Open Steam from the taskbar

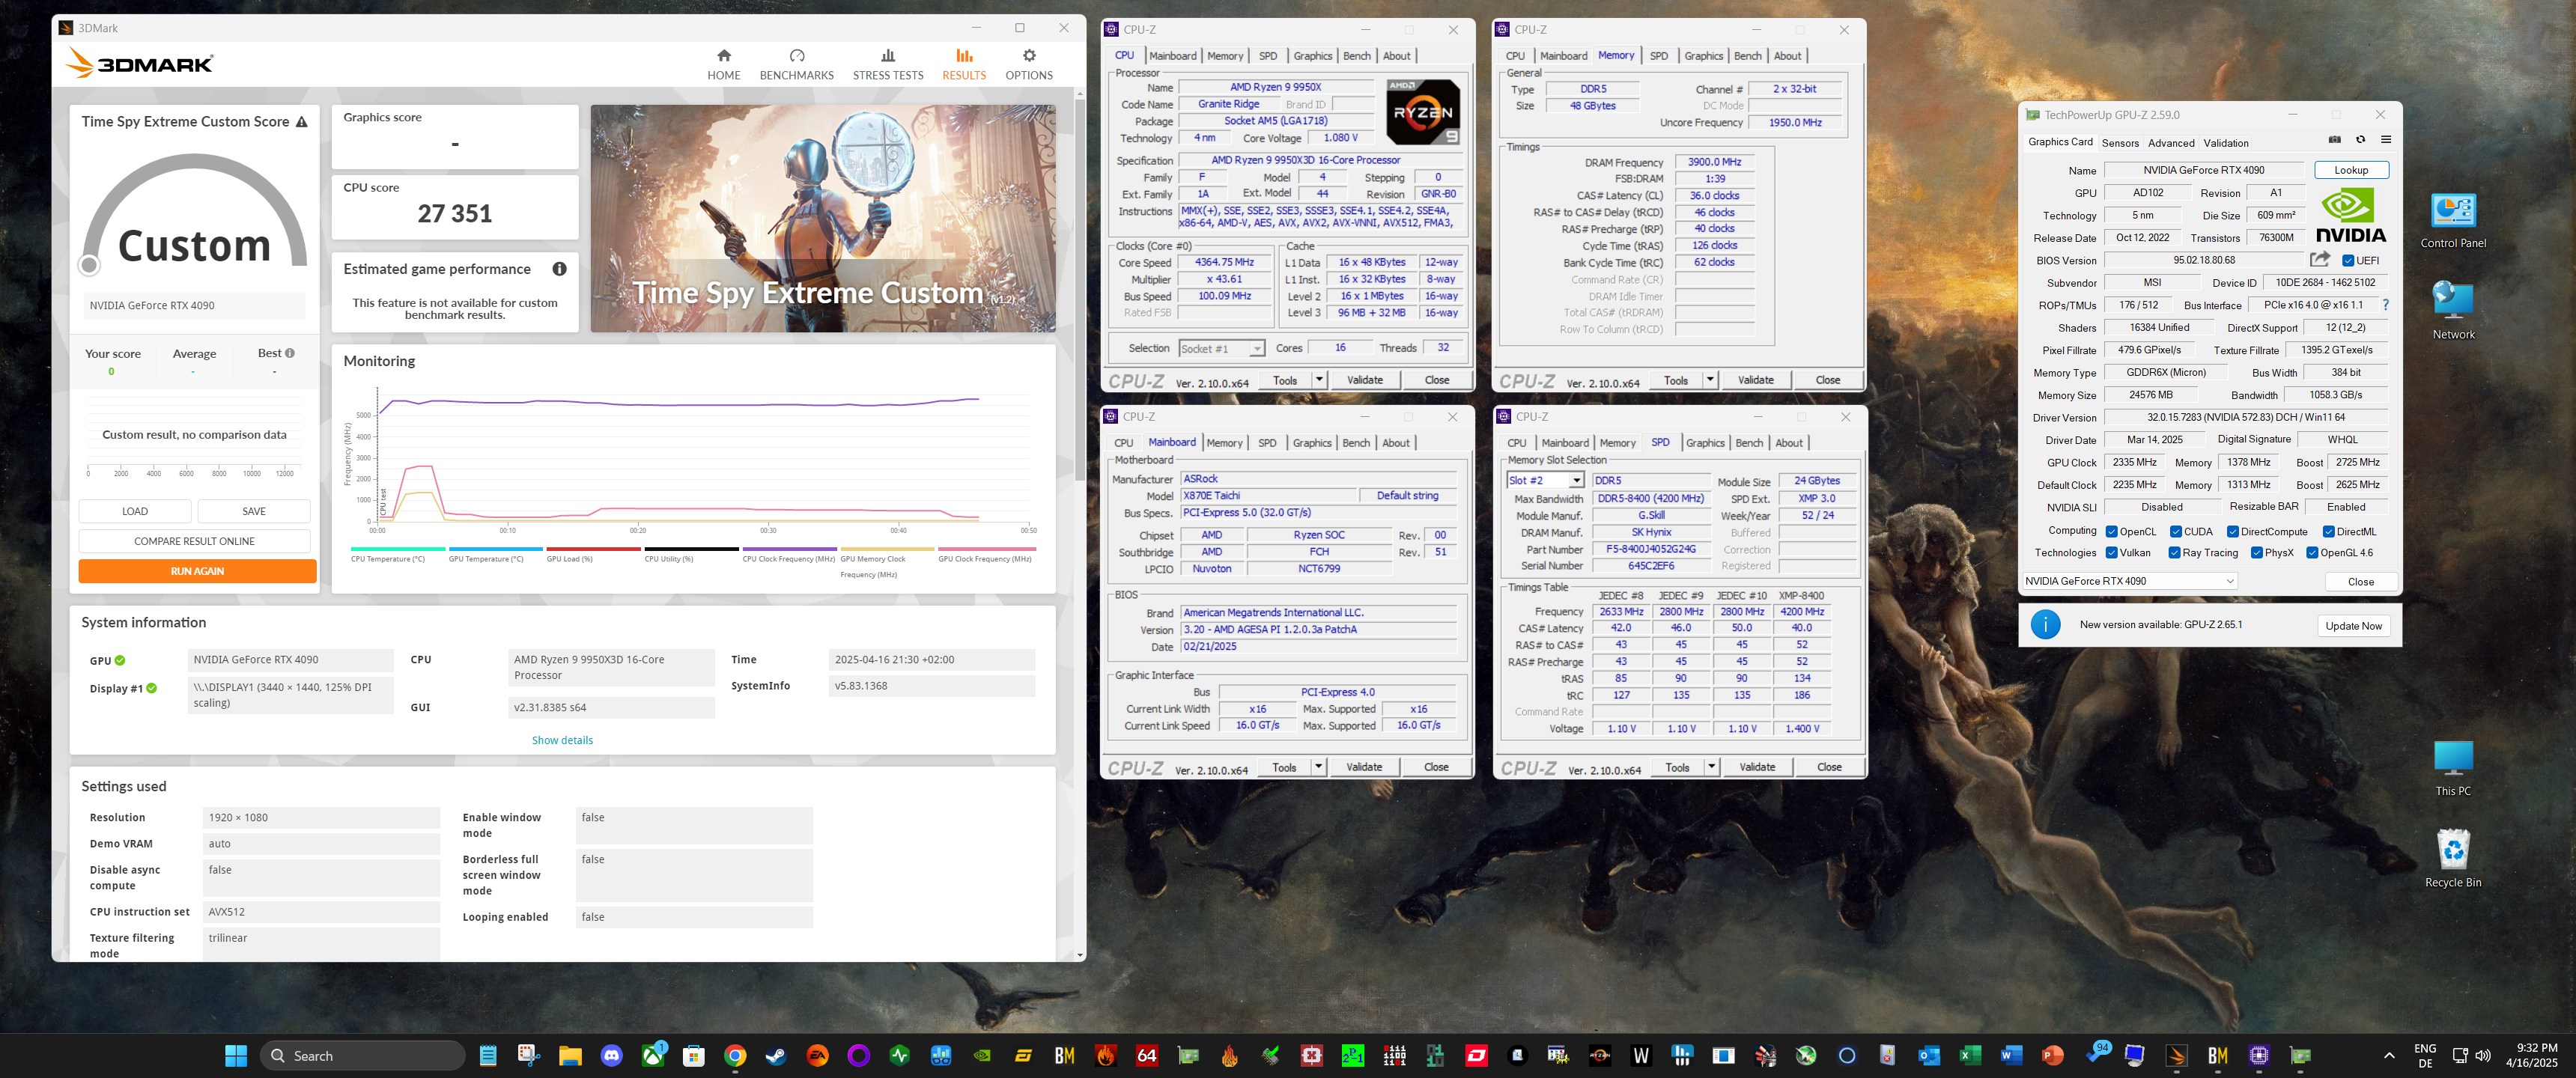tap(775, 1055)
